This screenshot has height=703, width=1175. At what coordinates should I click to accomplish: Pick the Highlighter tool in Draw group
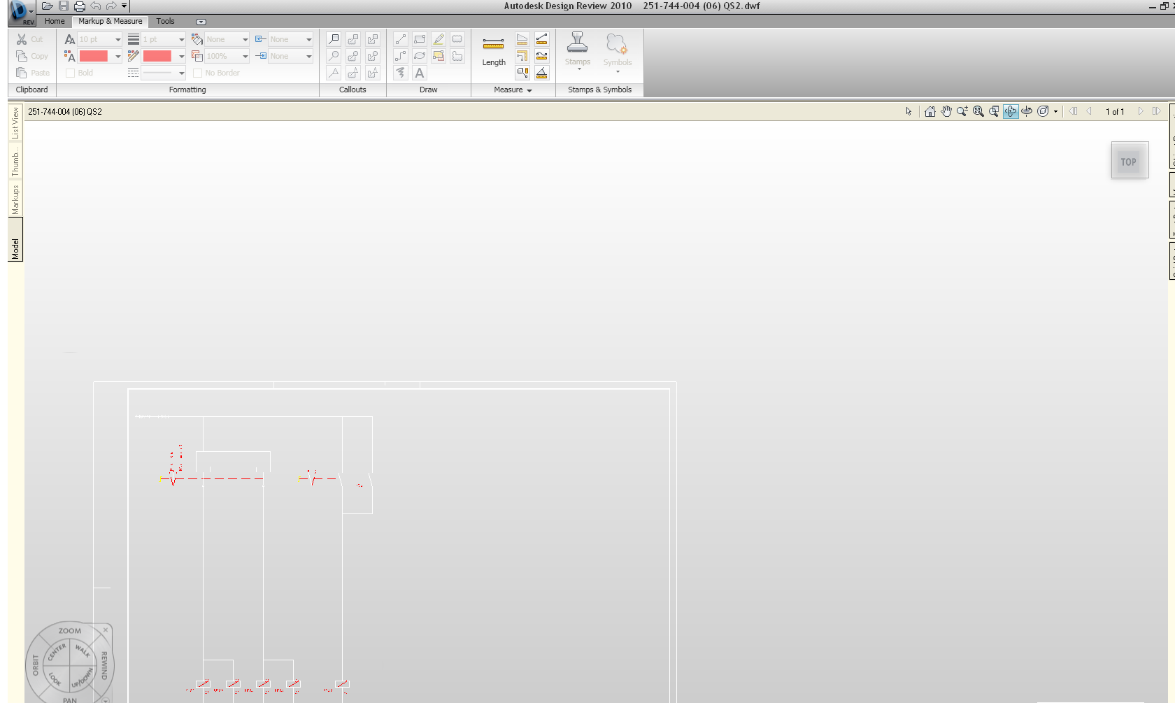tap(439, 39)
